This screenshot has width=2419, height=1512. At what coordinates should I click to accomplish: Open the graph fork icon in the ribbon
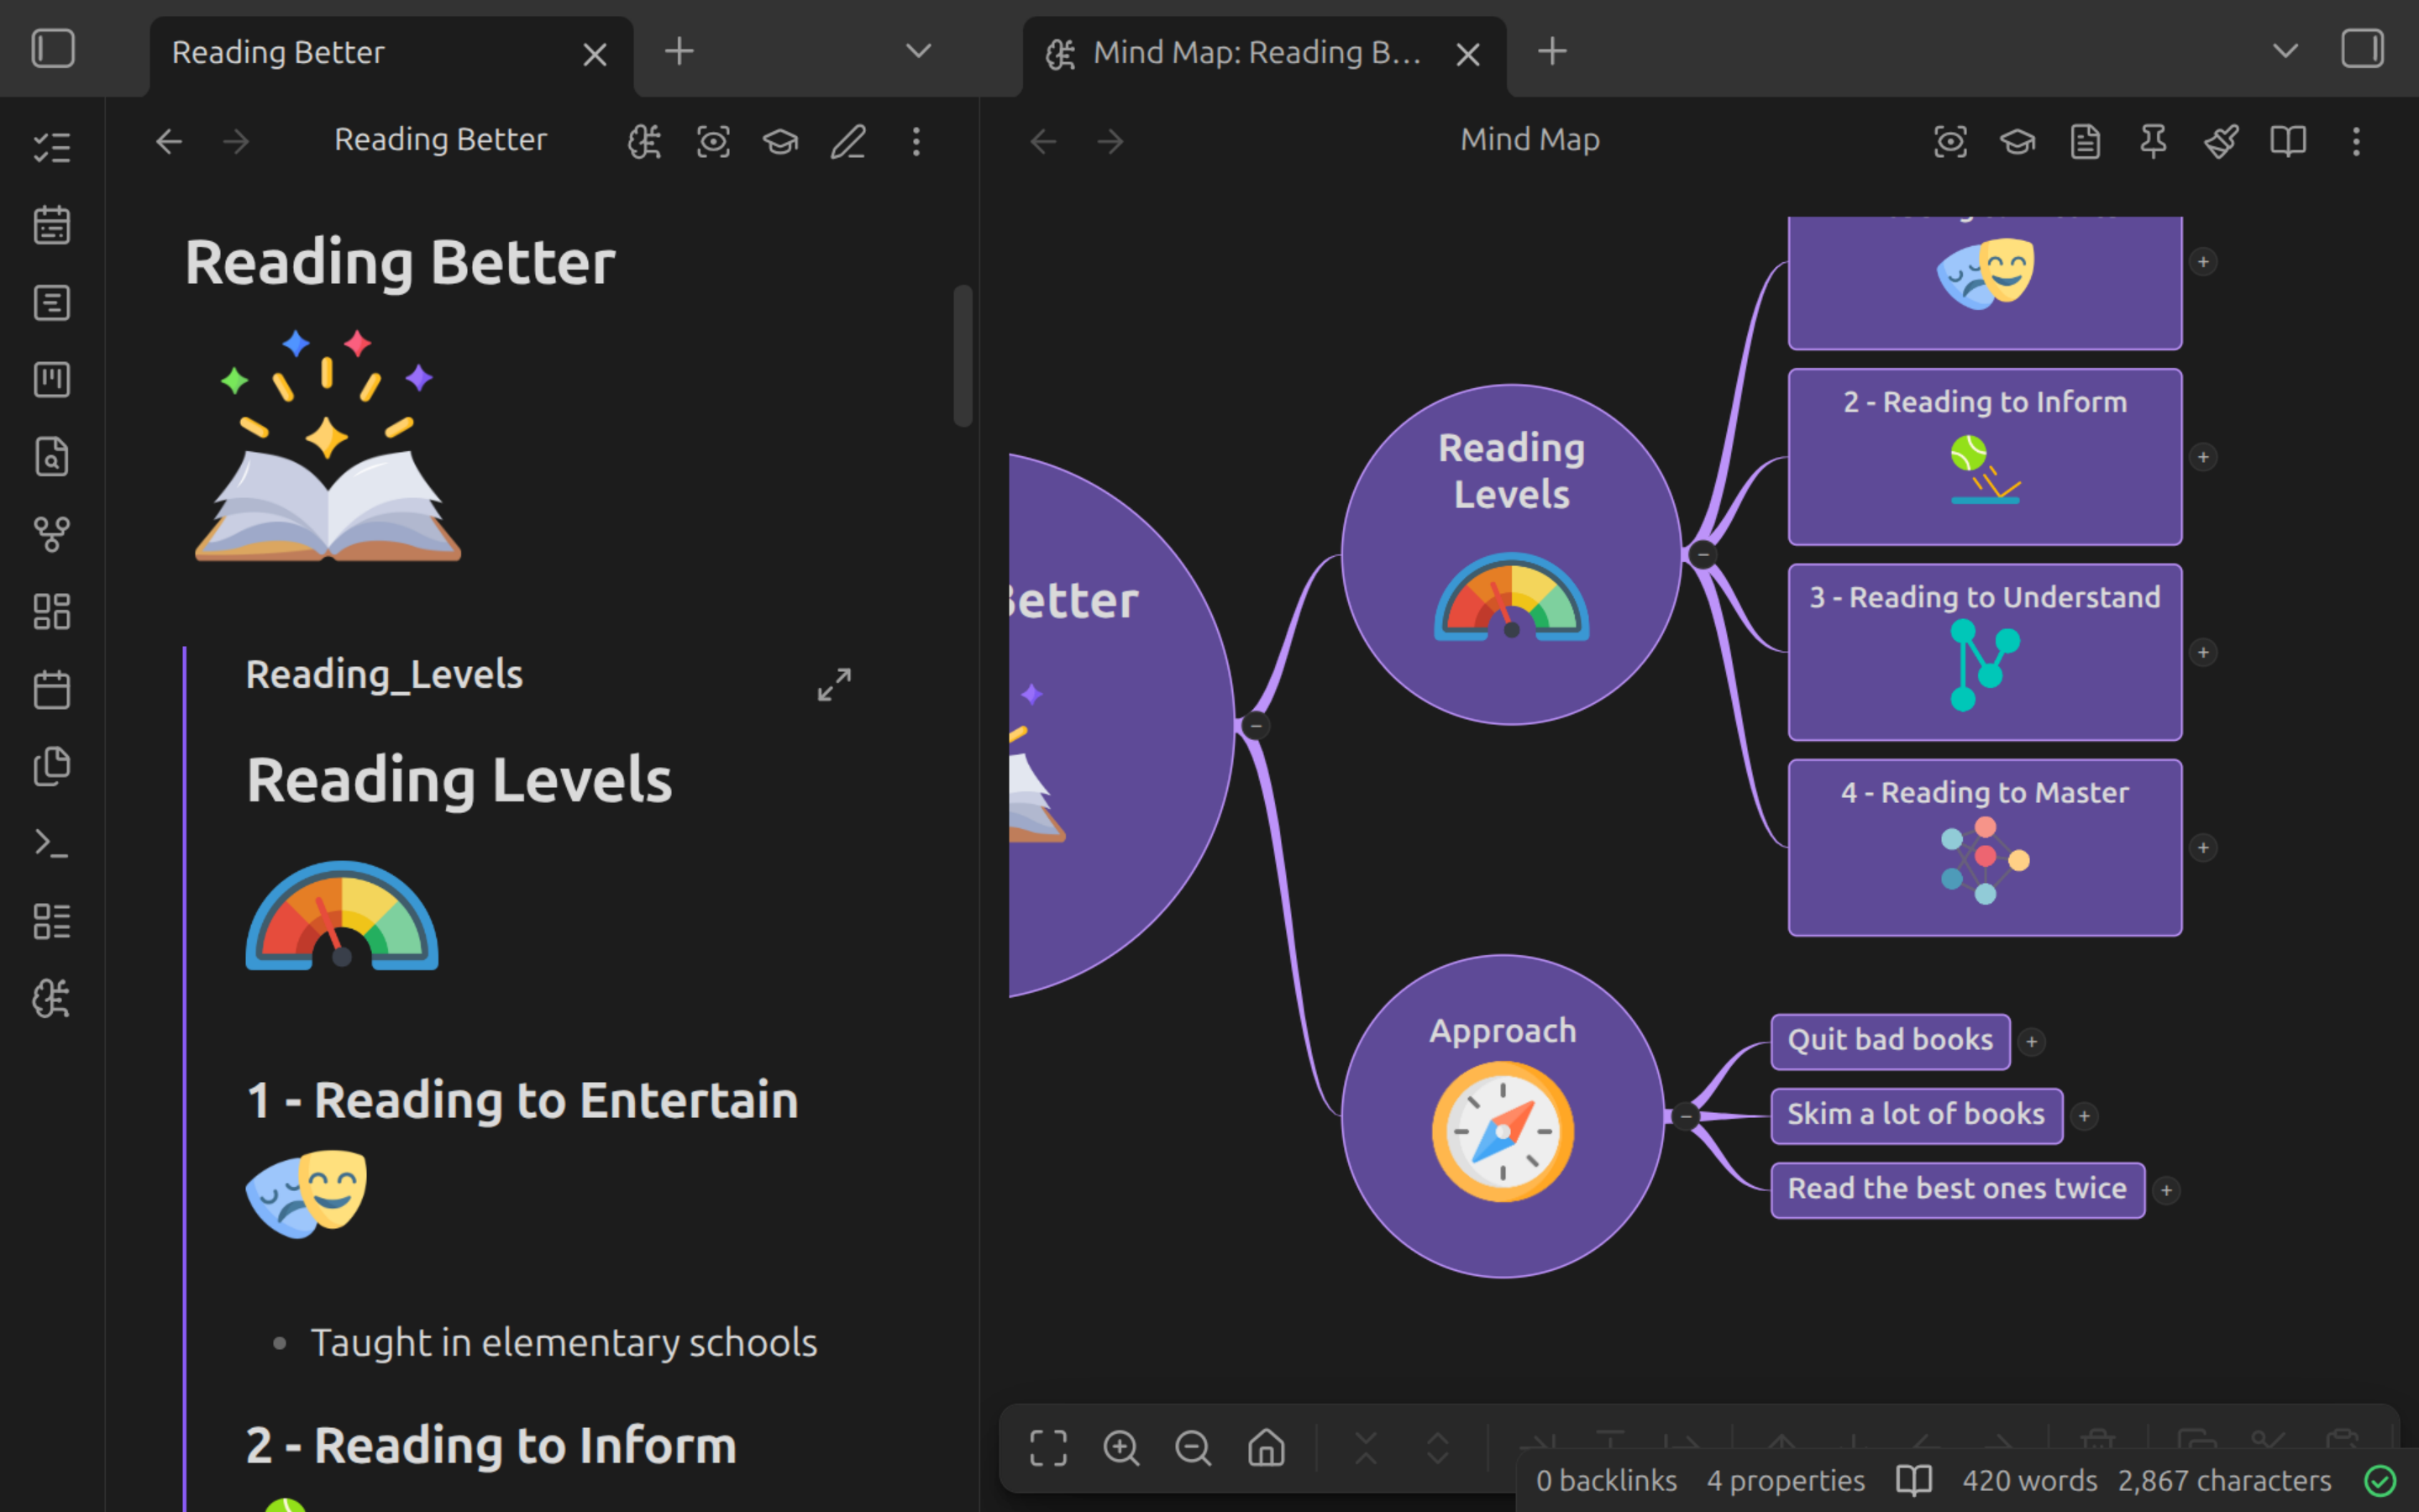pos(52,534)
